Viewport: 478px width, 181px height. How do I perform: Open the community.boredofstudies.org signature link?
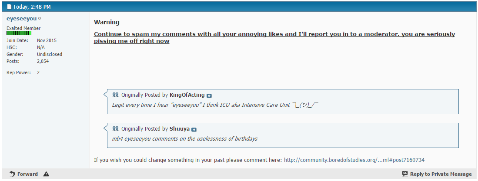click(x=354, y=160)
